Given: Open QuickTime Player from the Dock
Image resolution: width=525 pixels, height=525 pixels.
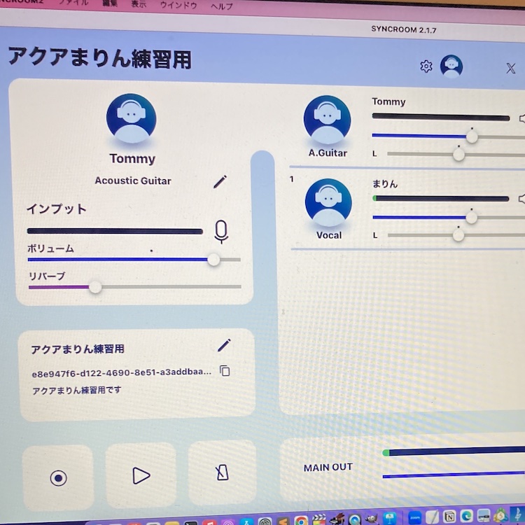Looking at the screenshot, I should click(354, 519).
